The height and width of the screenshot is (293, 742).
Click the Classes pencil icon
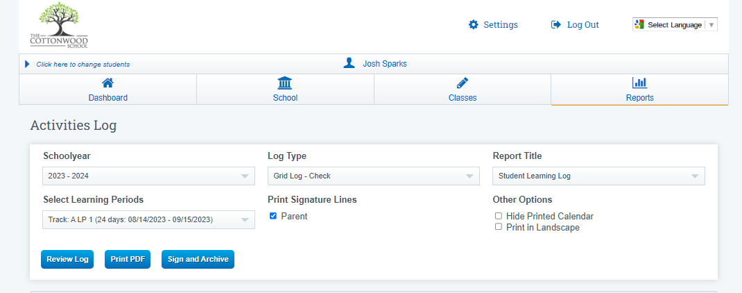[x=463, y=83]
